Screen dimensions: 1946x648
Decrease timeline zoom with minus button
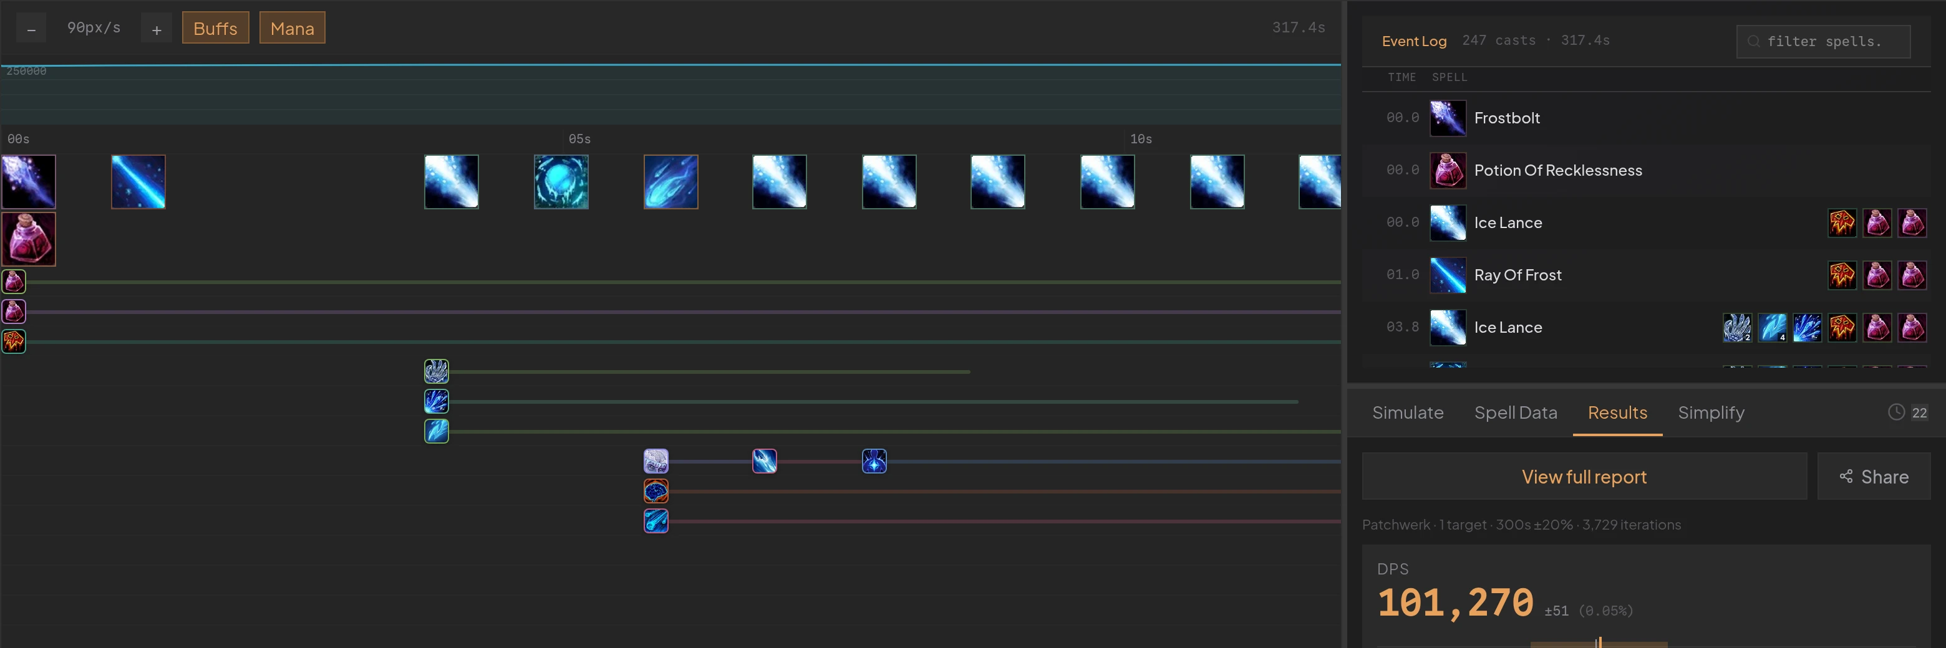pyautogui.click(x=31, y=29)
